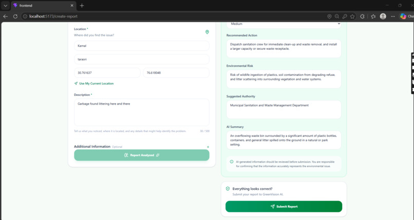Click the description helper text below the text area
Image resolution: width=414 pixels, height=220 pixels.
pos(130,131)
